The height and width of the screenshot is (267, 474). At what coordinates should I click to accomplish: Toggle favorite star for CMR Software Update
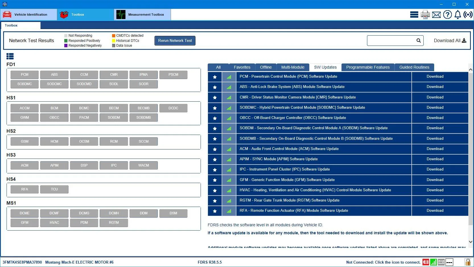[x=215, y=97]
